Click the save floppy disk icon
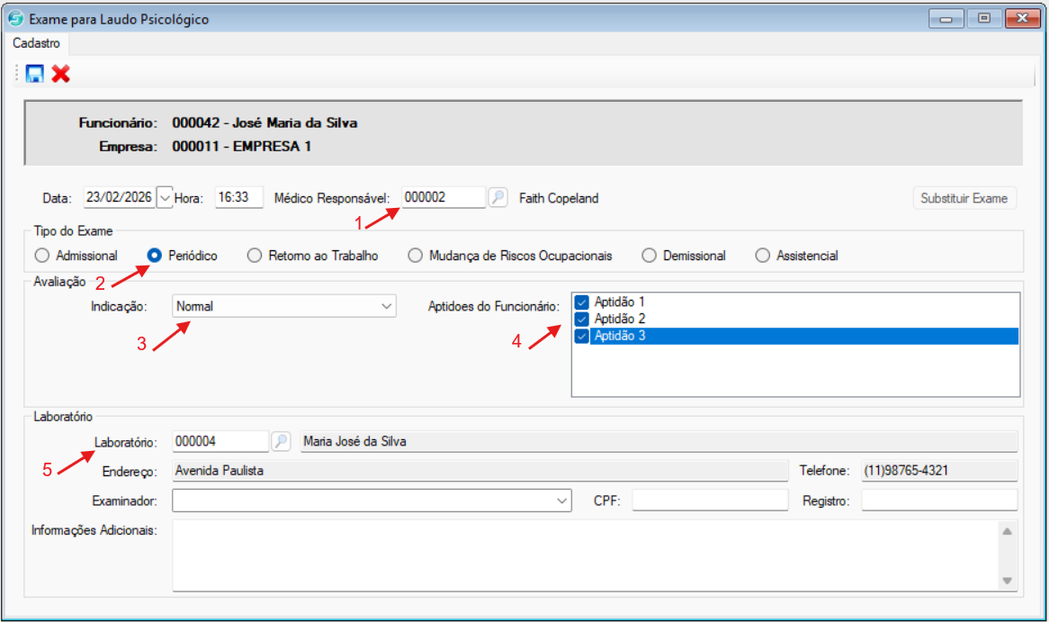Viewport: 1049px width, 622px height. click(35, 74)
